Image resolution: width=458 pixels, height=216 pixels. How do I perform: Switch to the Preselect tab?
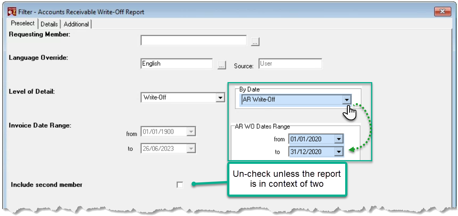(x=23, y=23)
